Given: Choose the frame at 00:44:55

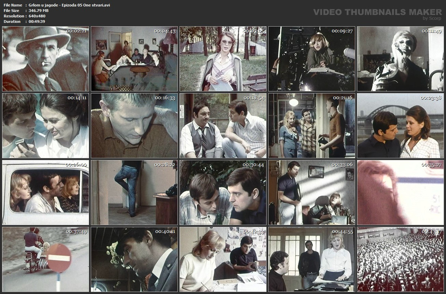Looking at the screenshot, I should click(312, 259).
